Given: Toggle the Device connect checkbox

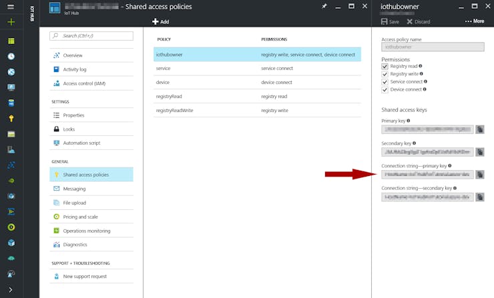Looking at the screenshot, I should 385,90.
